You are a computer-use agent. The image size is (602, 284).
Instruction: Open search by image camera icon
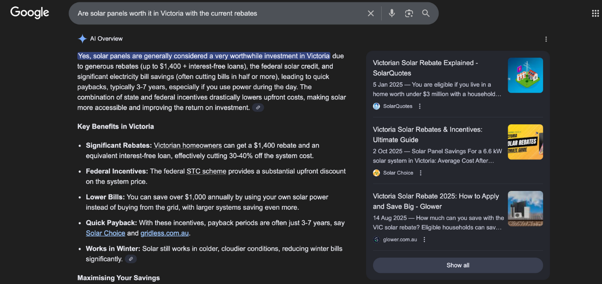(409, 14)
